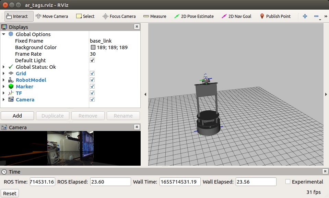Activate the Move Camera tool

[52, 16]
